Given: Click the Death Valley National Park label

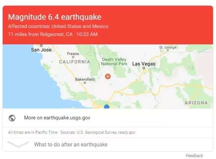Looking at the screenshot, I should (x=114, y=62).
